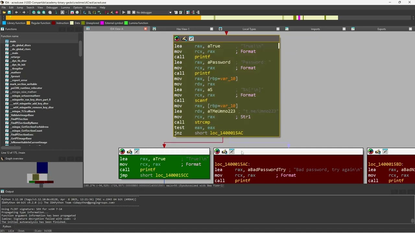Switch to the Exports tab
Screen dimensions: 415x233
[x=381, y=29]
